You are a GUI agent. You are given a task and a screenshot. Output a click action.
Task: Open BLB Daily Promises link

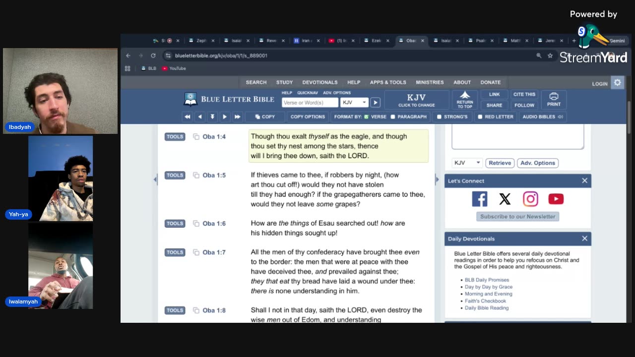pos(487,280)
